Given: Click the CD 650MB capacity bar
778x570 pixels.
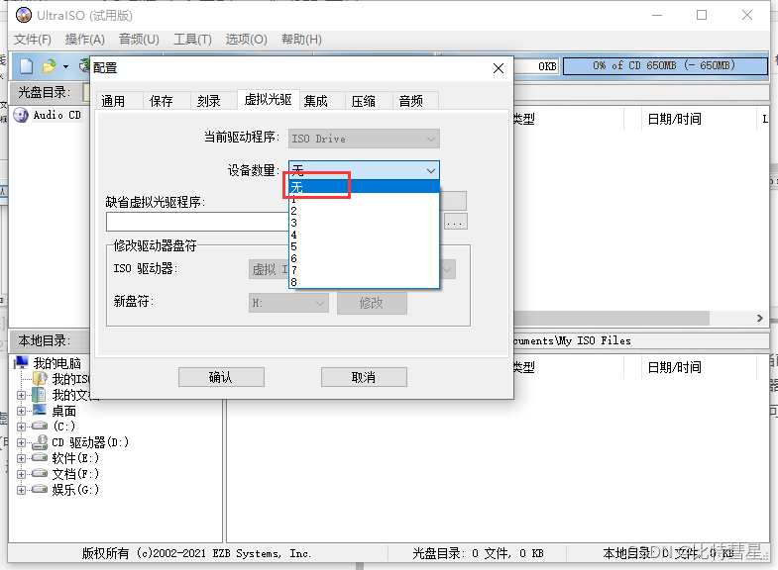Looking at the screenshot, I should pyautogui.click(x=665, y=66).
